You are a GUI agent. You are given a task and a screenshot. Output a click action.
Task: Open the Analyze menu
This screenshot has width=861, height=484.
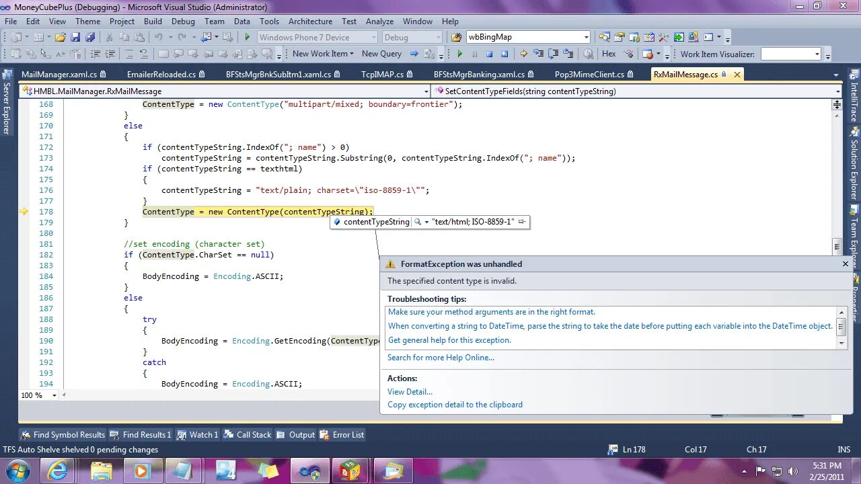380,22
